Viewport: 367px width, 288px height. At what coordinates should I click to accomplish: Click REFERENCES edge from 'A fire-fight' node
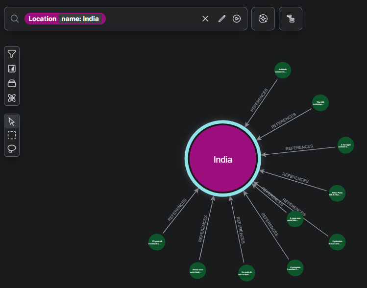click(x=299, y=147)
